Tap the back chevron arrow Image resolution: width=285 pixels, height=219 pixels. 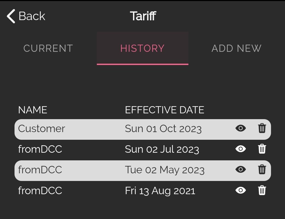11,16
